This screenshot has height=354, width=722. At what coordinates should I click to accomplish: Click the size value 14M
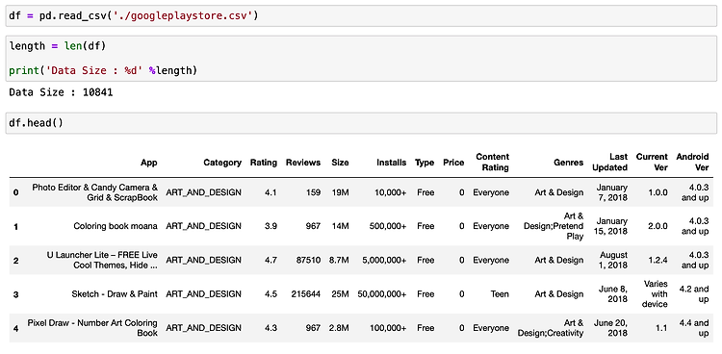coord(340,226)
